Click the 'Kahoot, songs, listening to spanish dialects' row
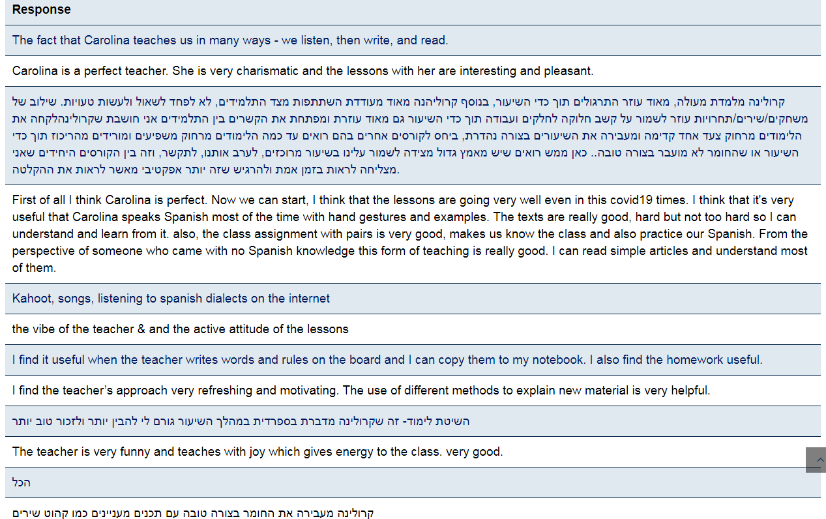This screenshot has height=519, width=826. pos(413,299)
